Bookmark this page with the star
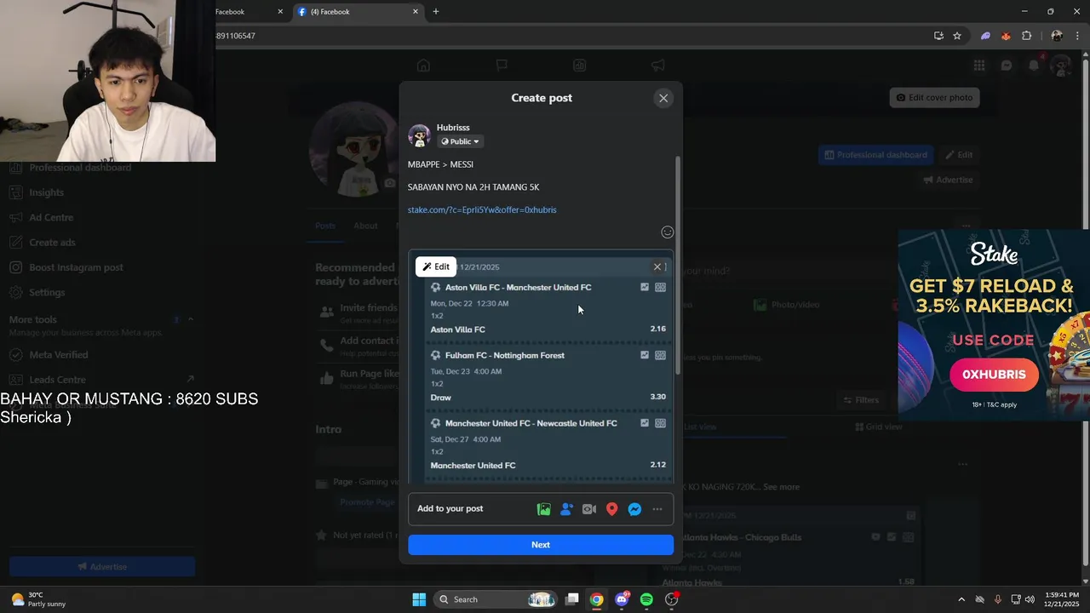 957,36
